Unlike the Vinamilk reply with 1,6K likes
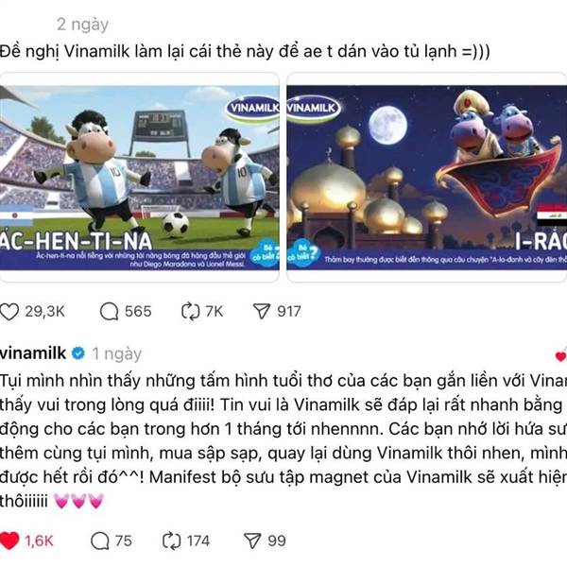Image resolution: width=567 pixels, height=567 pixels. tap(9, 541)
